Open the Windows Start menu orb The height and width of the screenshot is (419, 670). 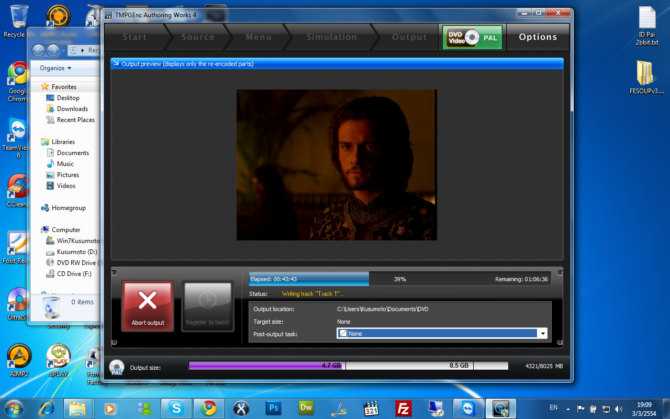(x=14, y=408)
